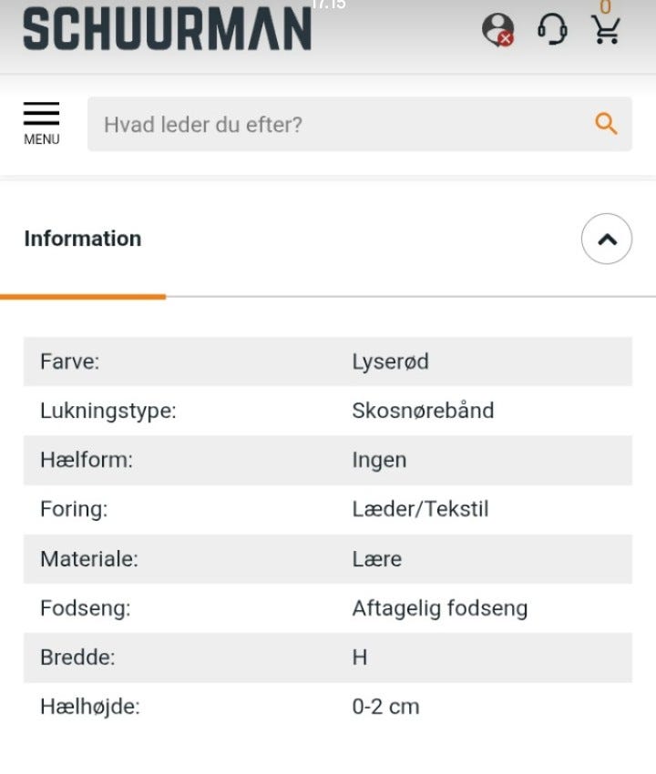Click the MENU text label
The height and width of the screenshot is (774, 656).
[42, 139]
